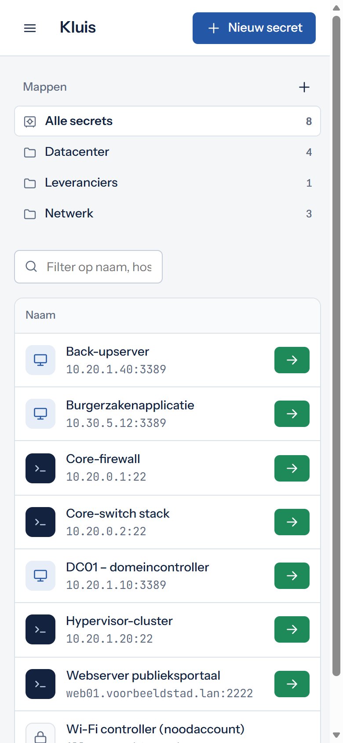Click the Back-upserver remote desktop icon
Image resolution: width=343 pixels, height=743 pixels.
[x=40, y=360]
